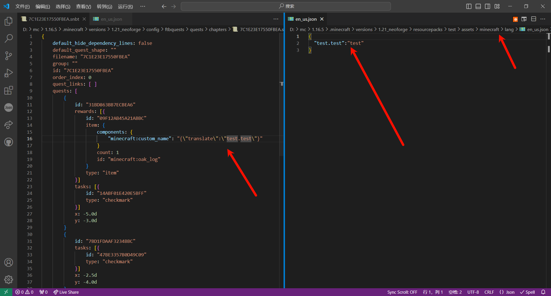The height and width of the screenshot is (296, 551).
Task: Open the overflow menu ellipsis in menu bar
Action: coord(143,6)
